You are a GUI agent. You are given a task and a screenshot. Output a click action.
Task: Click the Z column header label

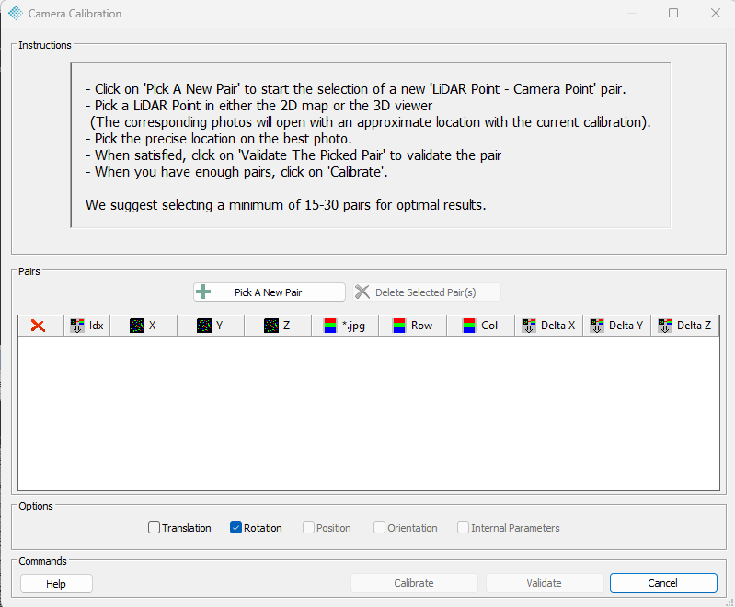pos(286,326)
